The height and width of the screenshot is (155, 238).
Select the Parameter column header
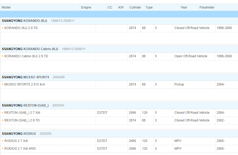207,7
